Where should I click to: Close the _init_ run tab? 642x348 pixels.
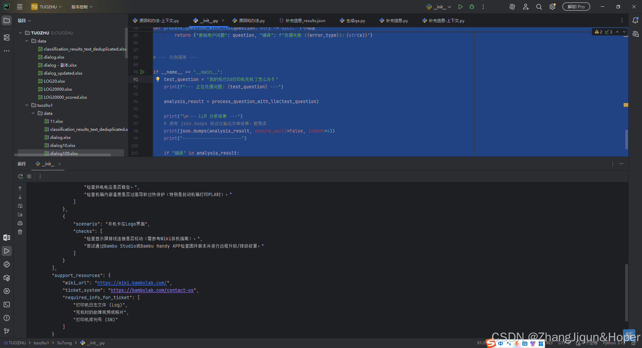(x=60, y=164)
